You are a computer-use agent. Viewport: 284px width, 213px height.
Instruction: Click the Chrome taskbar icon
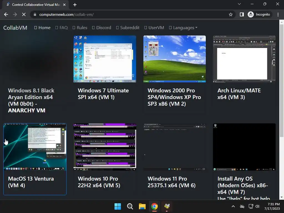154,206
